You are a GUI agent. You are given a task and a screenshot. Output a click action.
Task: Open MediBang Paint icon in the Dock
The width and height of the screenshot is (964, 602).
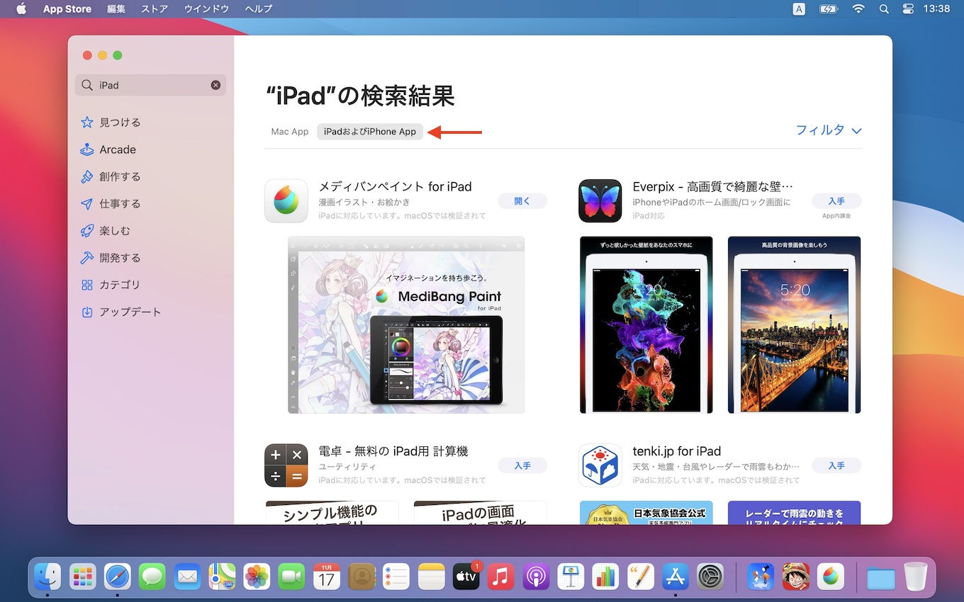[x=831, y=577]
